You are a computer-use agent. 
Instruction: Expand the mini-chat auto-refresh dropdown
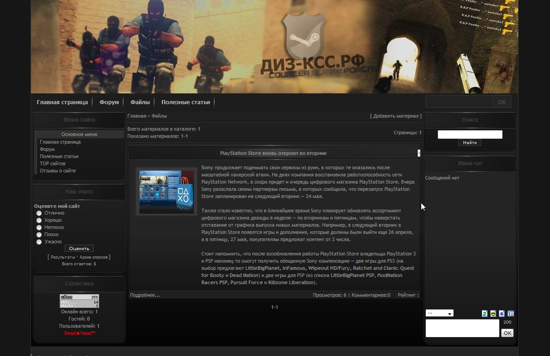pyautogui.click(x=439, y=313)
